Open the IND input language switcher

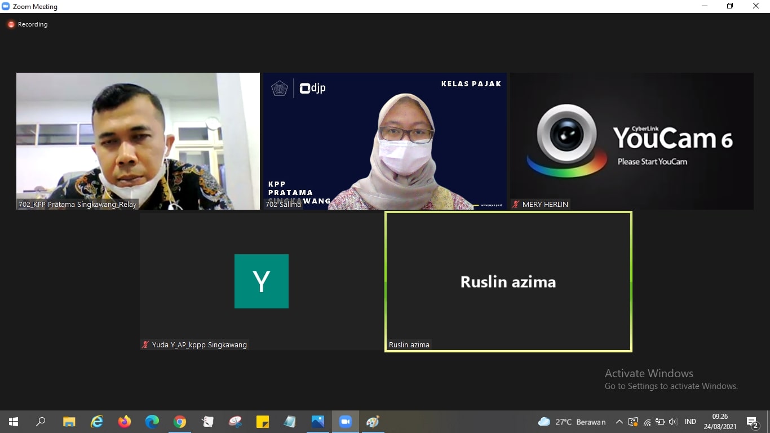(x=690, y=422)
